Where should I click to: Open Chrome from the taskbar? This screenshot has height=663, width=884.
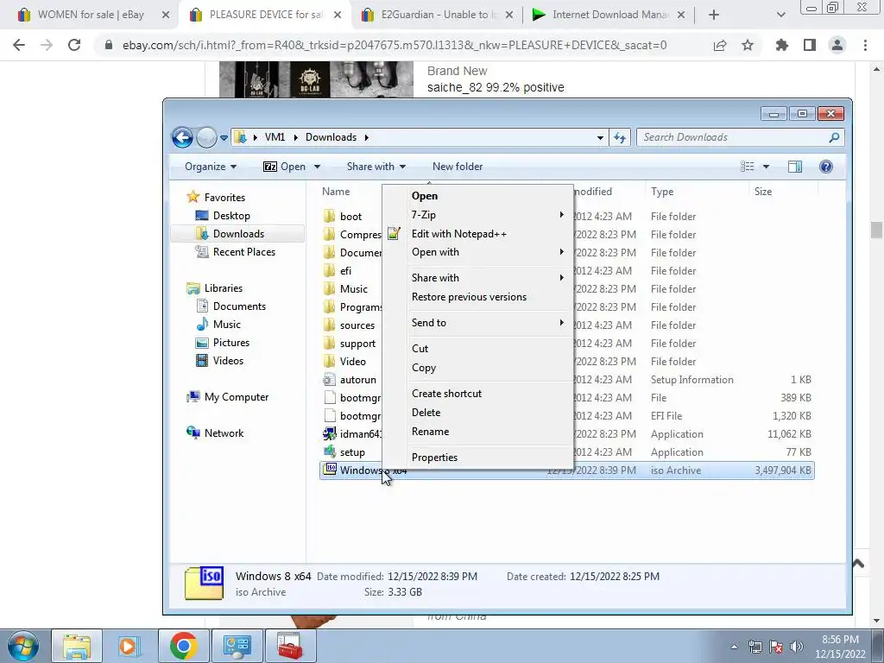183,646
